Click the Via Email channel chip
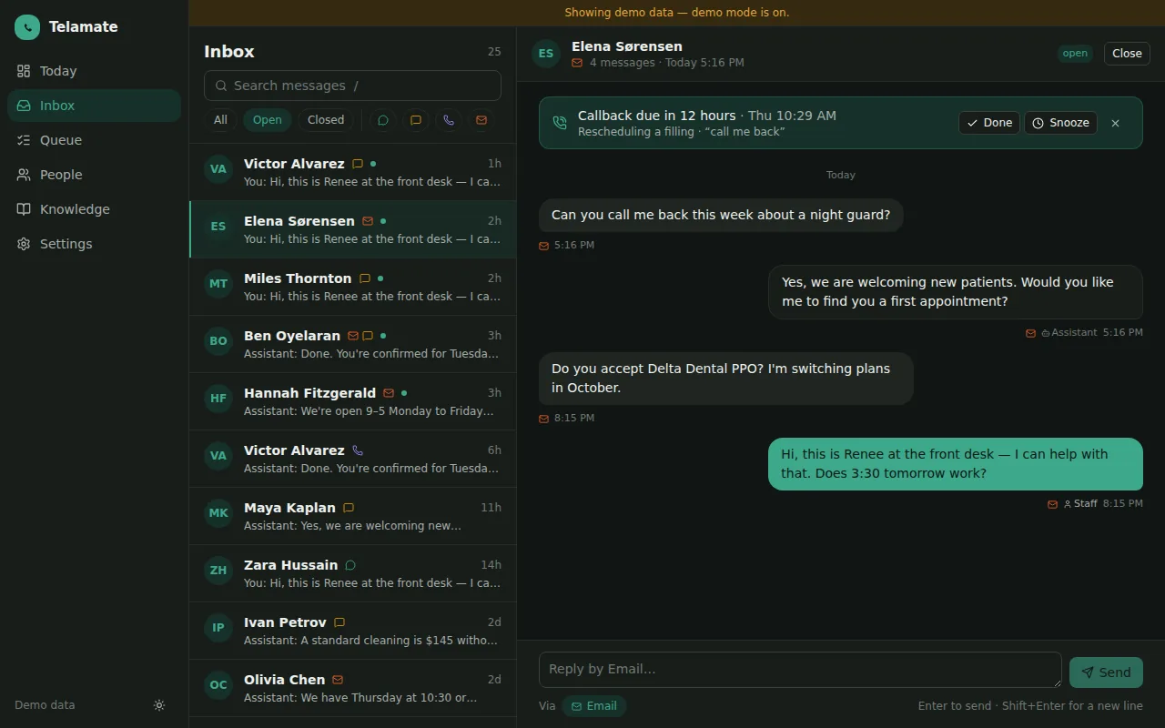The image size is (1165, 728). coord(594,706)
